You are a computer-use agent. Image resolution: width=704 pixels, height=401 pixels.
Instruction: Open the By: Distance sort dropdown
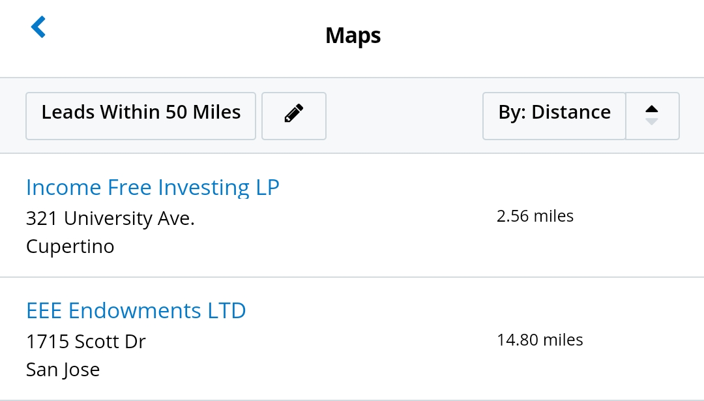coord(554,113)
